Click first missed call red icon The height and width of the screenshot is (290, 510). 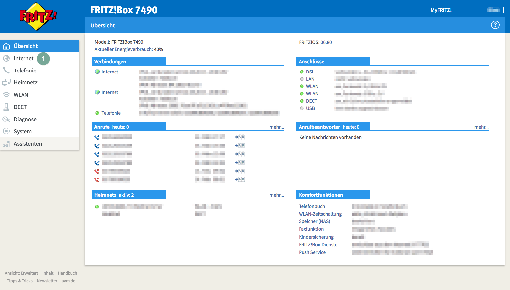[x=97, y=171]
